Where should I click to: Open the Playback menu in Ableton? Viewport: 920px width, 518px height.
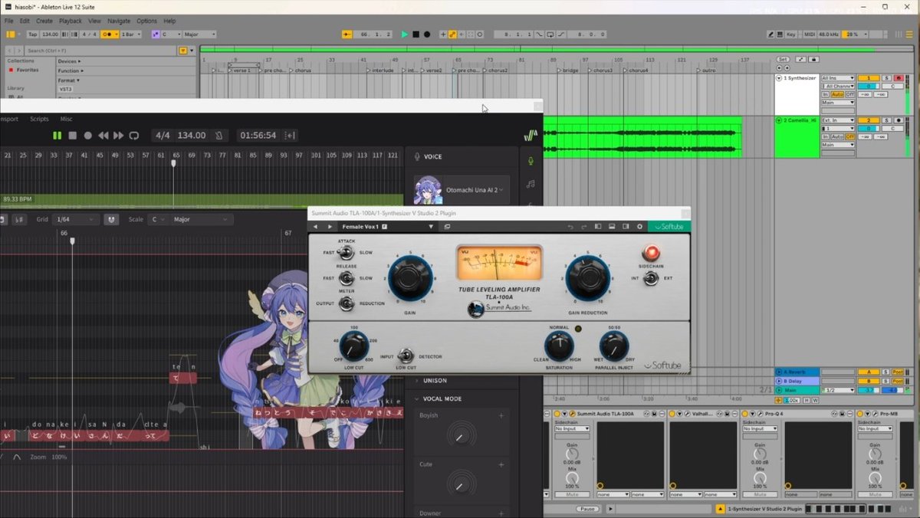[x=71, y=21]
